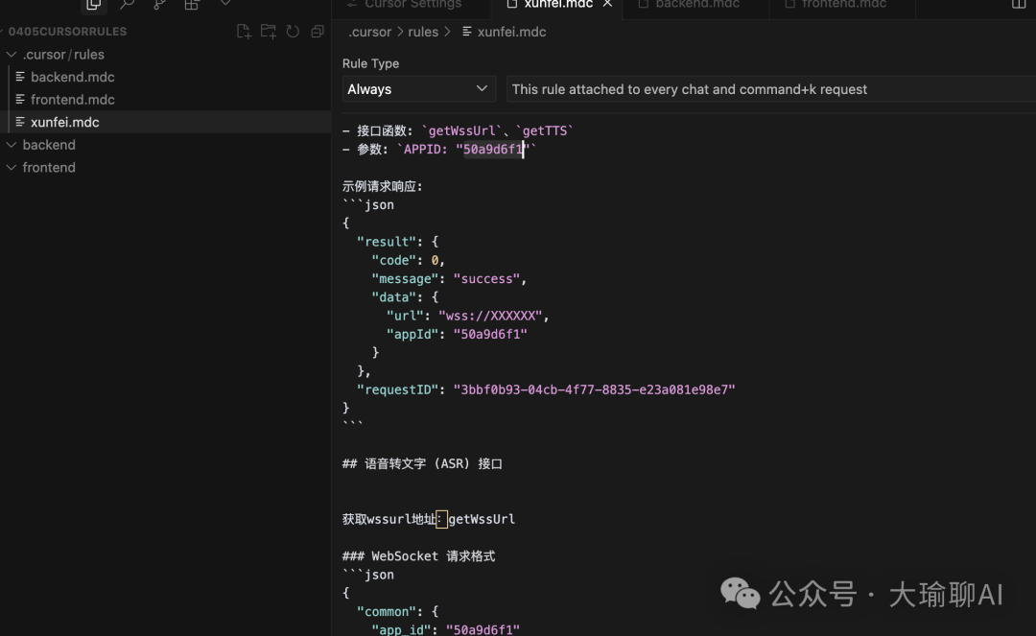Viewport: 1036px width, 636px height.
Task: Click the xunfei.mdc breadcrumb segment
Action: point(511,32)
